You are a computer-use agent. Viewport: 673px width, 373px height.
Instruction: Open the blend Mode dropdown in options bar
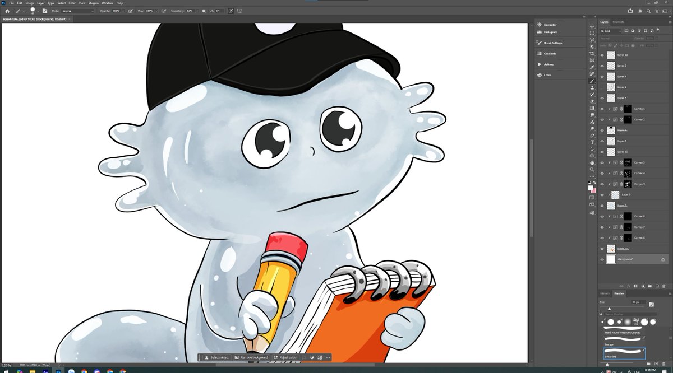[x=78, y=11]
